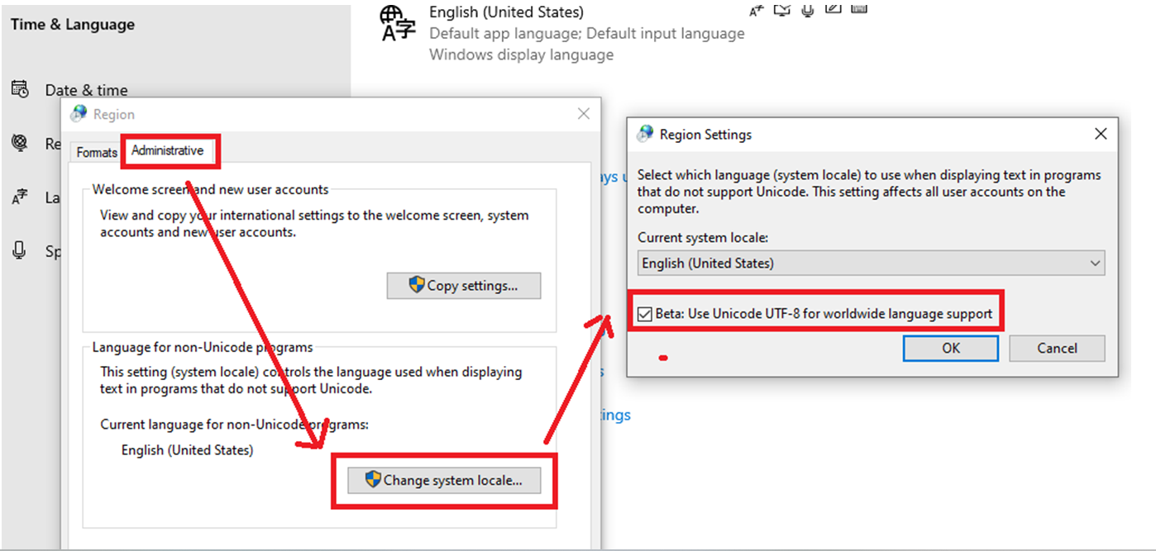Click the text-to-speech feature icon
1156x551 pixels.
pos(781,10)
